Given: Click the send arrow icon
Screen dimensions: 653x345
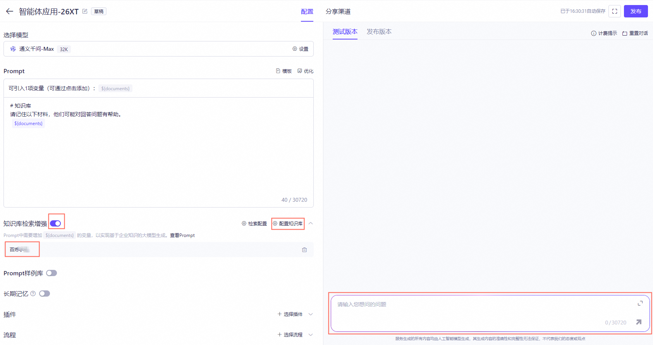Looking at the screenshot, I should [x=639, y=322].
